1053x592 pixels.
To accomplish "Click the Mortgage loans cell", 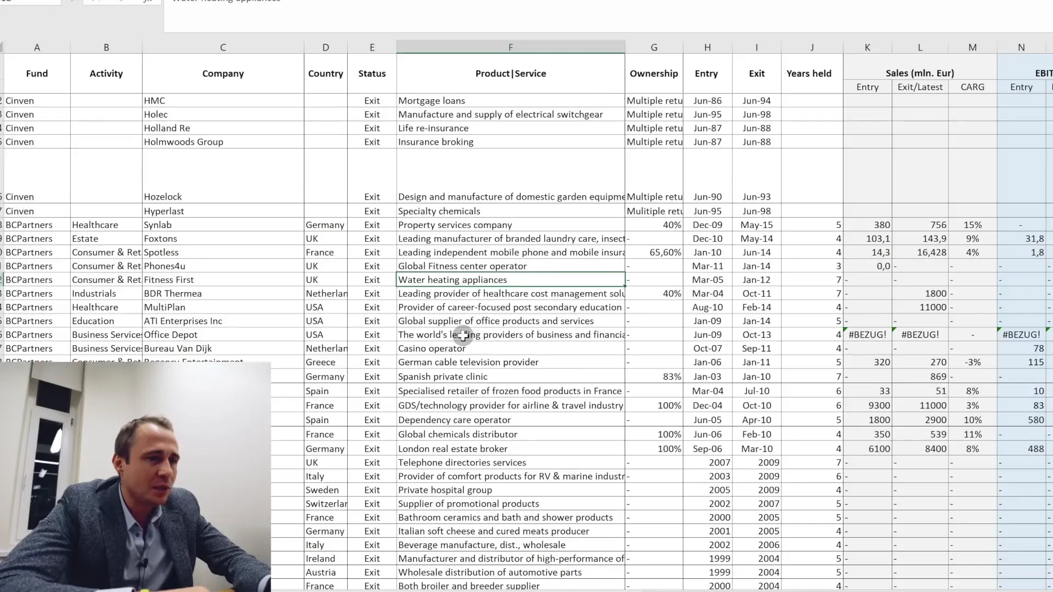I will point(511,101).
